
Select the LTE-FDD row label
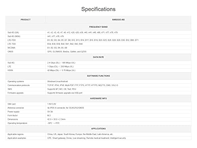[x=11, y=40]
